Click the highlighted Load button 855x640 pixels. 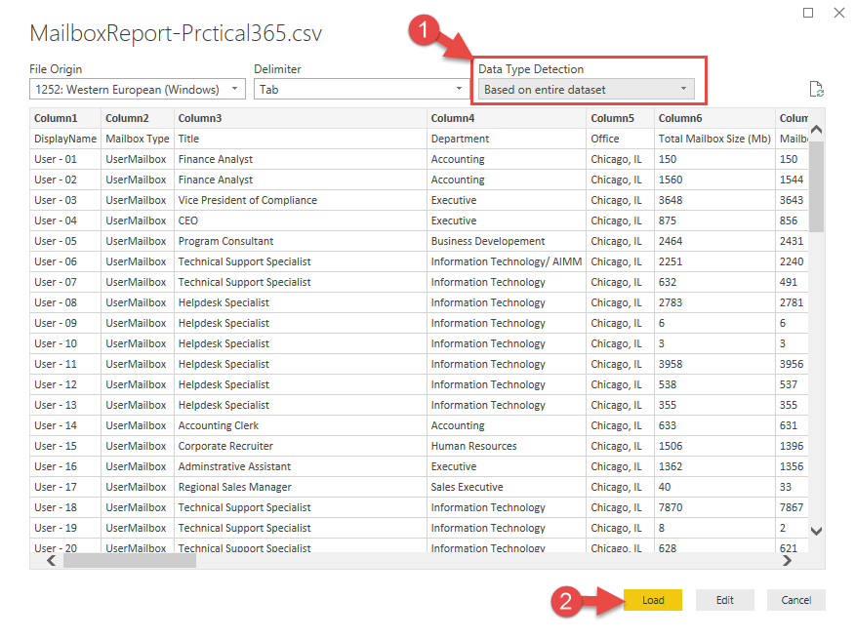pyautogui.click(x=652, y=600)
